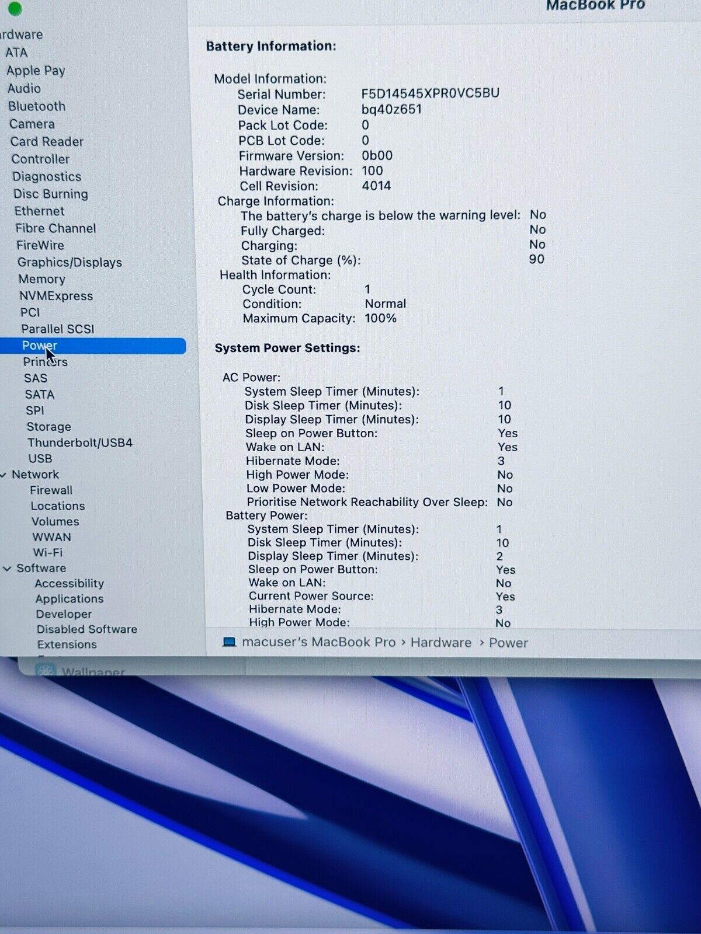Select Disabled Software in sidebar
This screenshot has height=934, width=701.
tap(86, 629)
